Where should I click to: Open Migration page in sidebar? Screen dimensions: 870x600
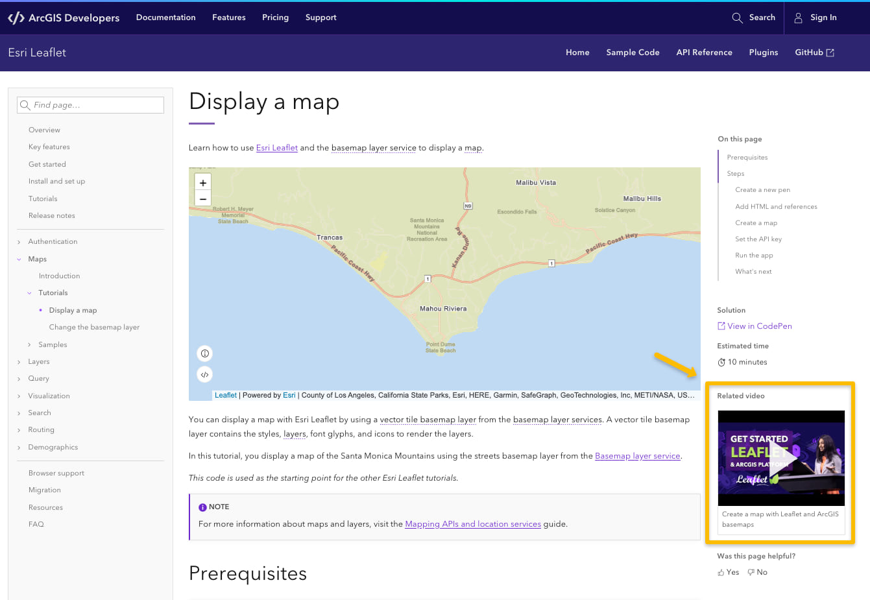(45, 490)
